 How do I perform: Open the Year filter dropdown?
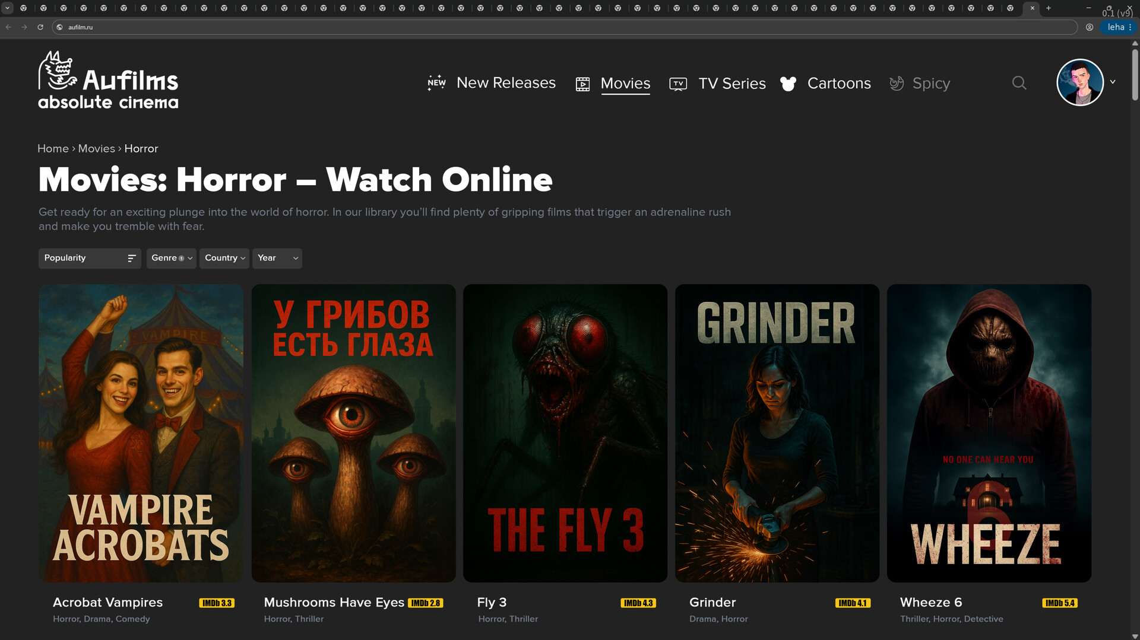pyautogui.click(x=277, y=259)
